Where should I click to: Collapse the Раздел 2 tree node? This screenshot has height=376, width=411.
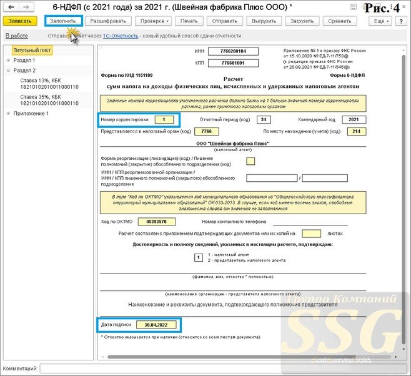[8, 70]
